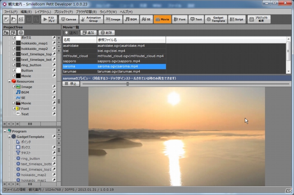
Task: Start test play (テストプレイ)
Action: point(49,19)
